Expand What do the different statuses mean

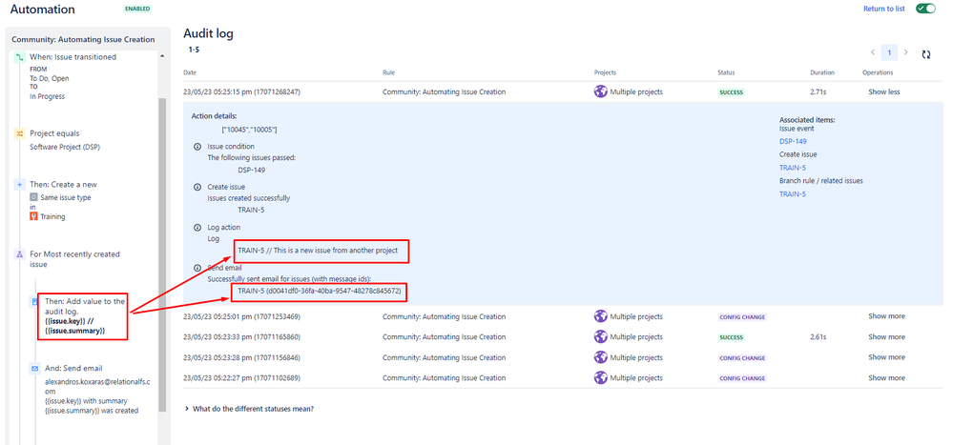coord(249,409)
